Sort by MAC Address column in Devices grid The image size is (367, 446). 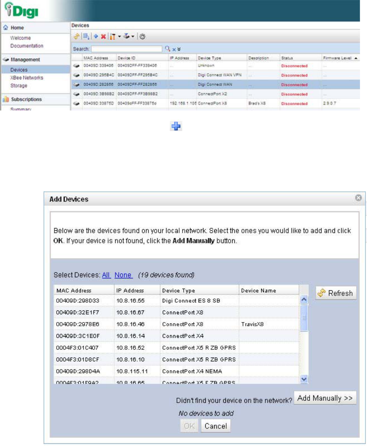coord(96,58)
